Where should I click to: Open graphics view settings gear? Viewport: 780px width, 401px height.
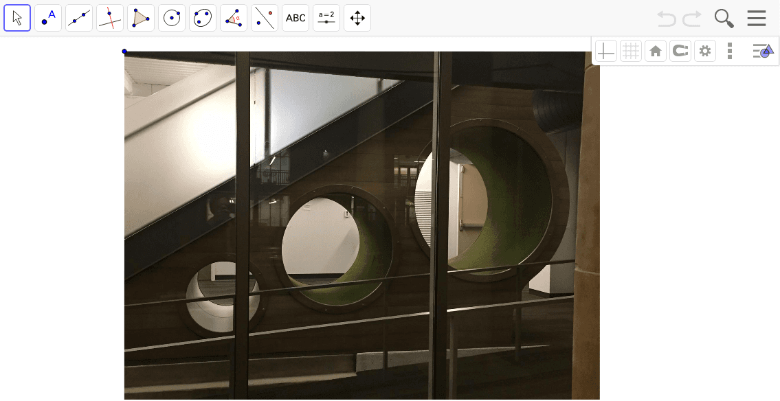pyautogui.click(x=705, y=51)
